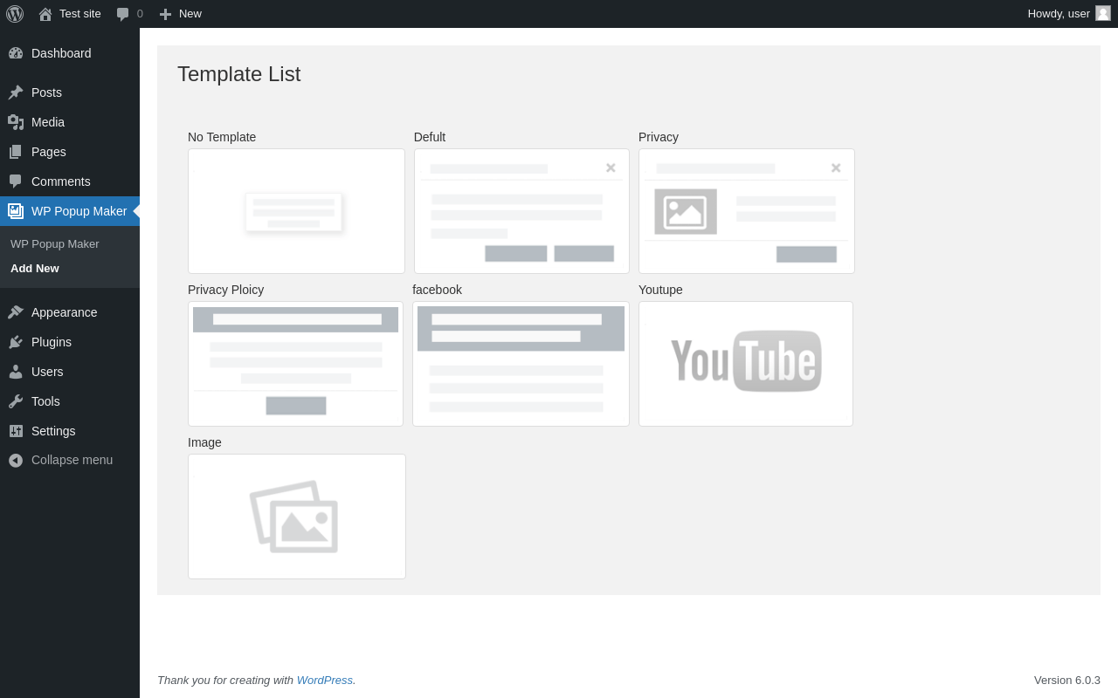Open the Settings menu label
Image resolution: width=1118 pixels, height=698 pixels.
53,431
